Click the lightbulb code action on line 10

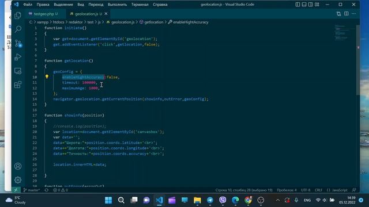[47, 76]
